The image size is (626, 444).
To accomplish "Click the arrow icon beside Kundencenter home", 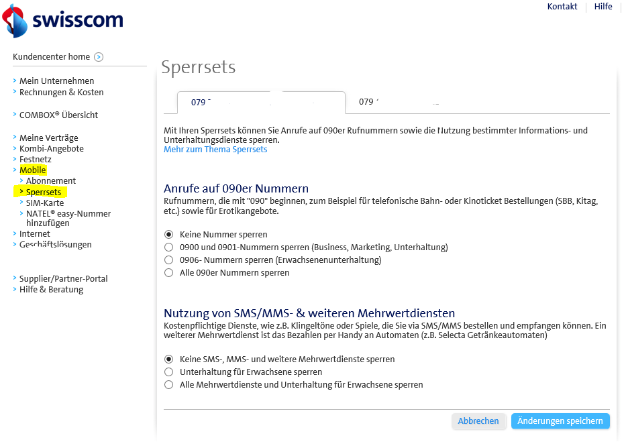I will (x=99, y=57).
